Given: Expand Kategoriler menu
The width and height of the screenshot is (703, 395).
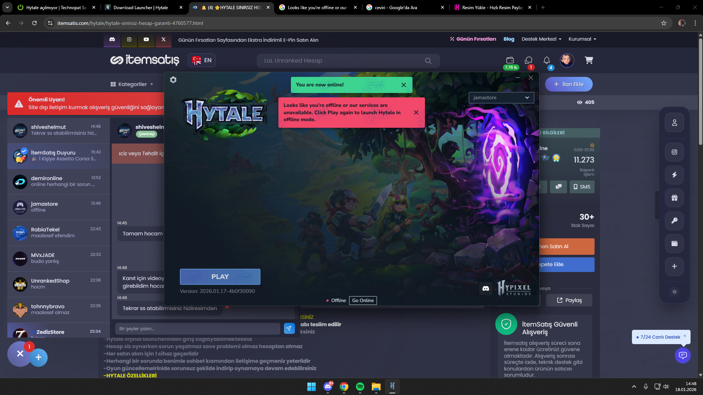Looking at the screenshot, I should point(132,84).
